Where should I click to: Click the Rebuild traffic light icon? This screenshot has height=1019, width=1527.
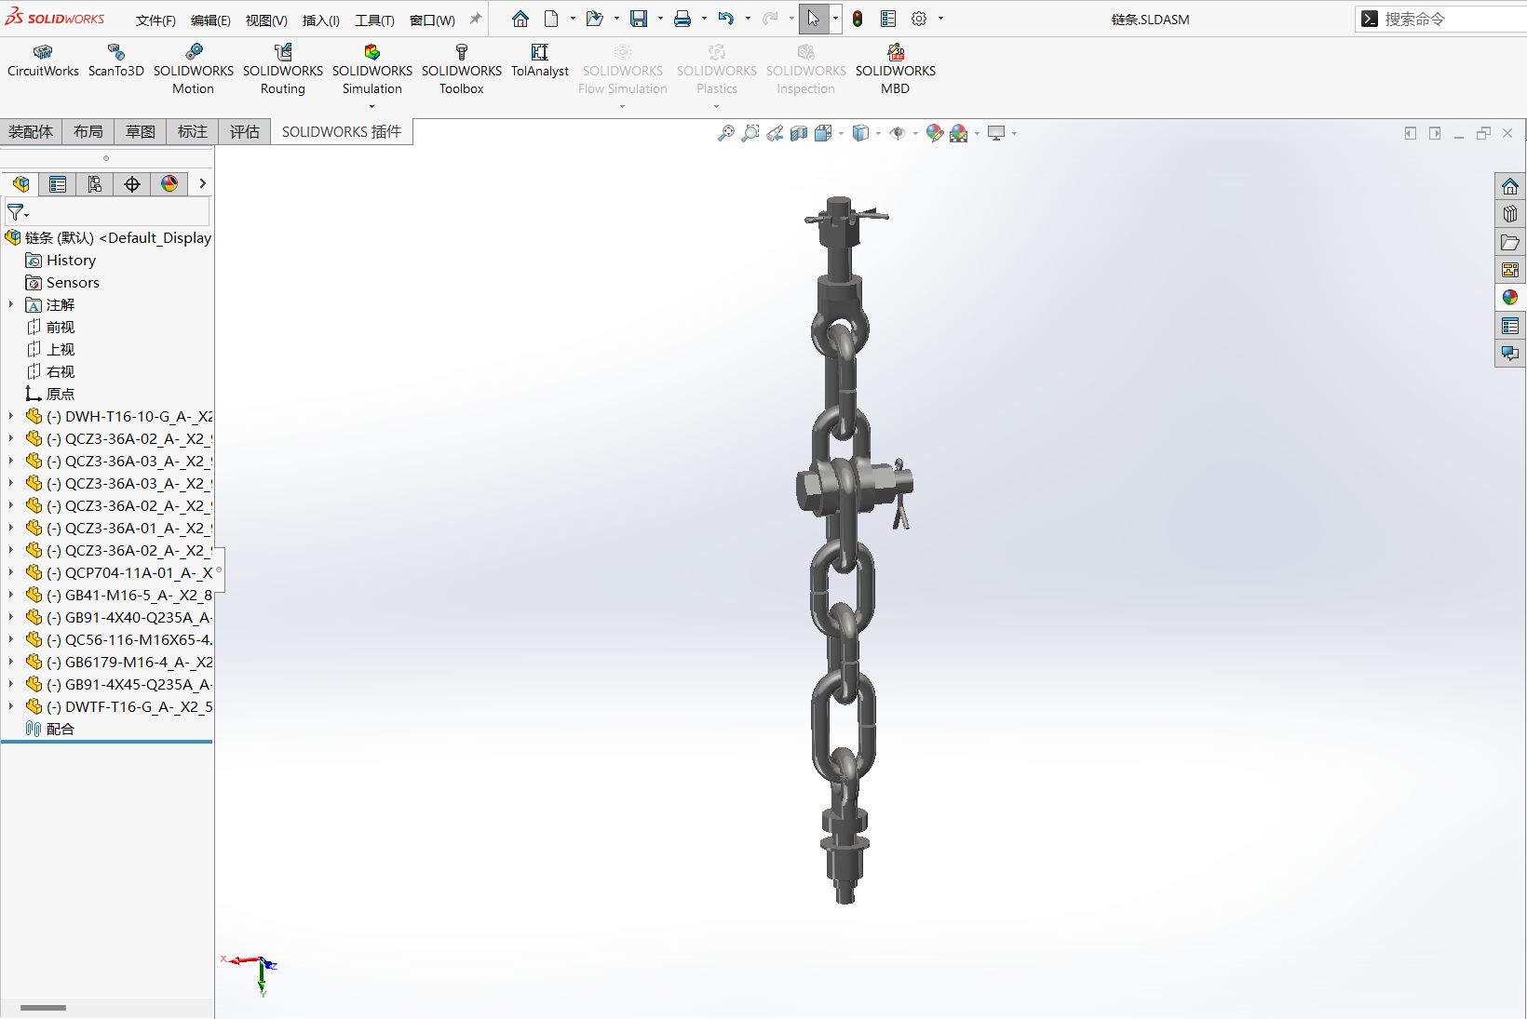[x=858, y=19]
